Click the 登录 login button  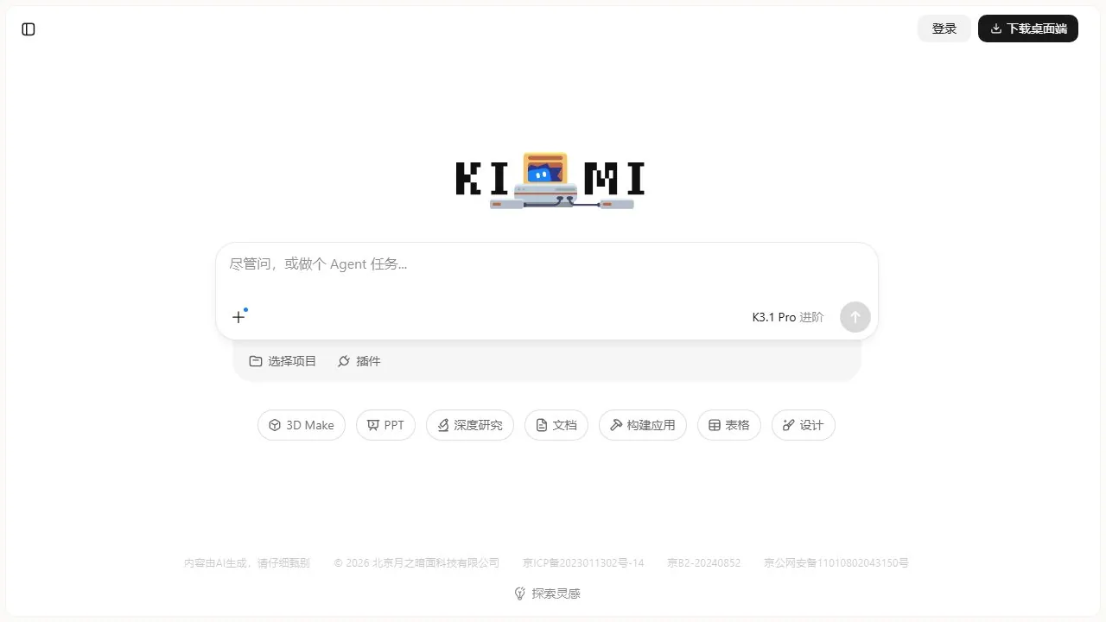[944, 29]
